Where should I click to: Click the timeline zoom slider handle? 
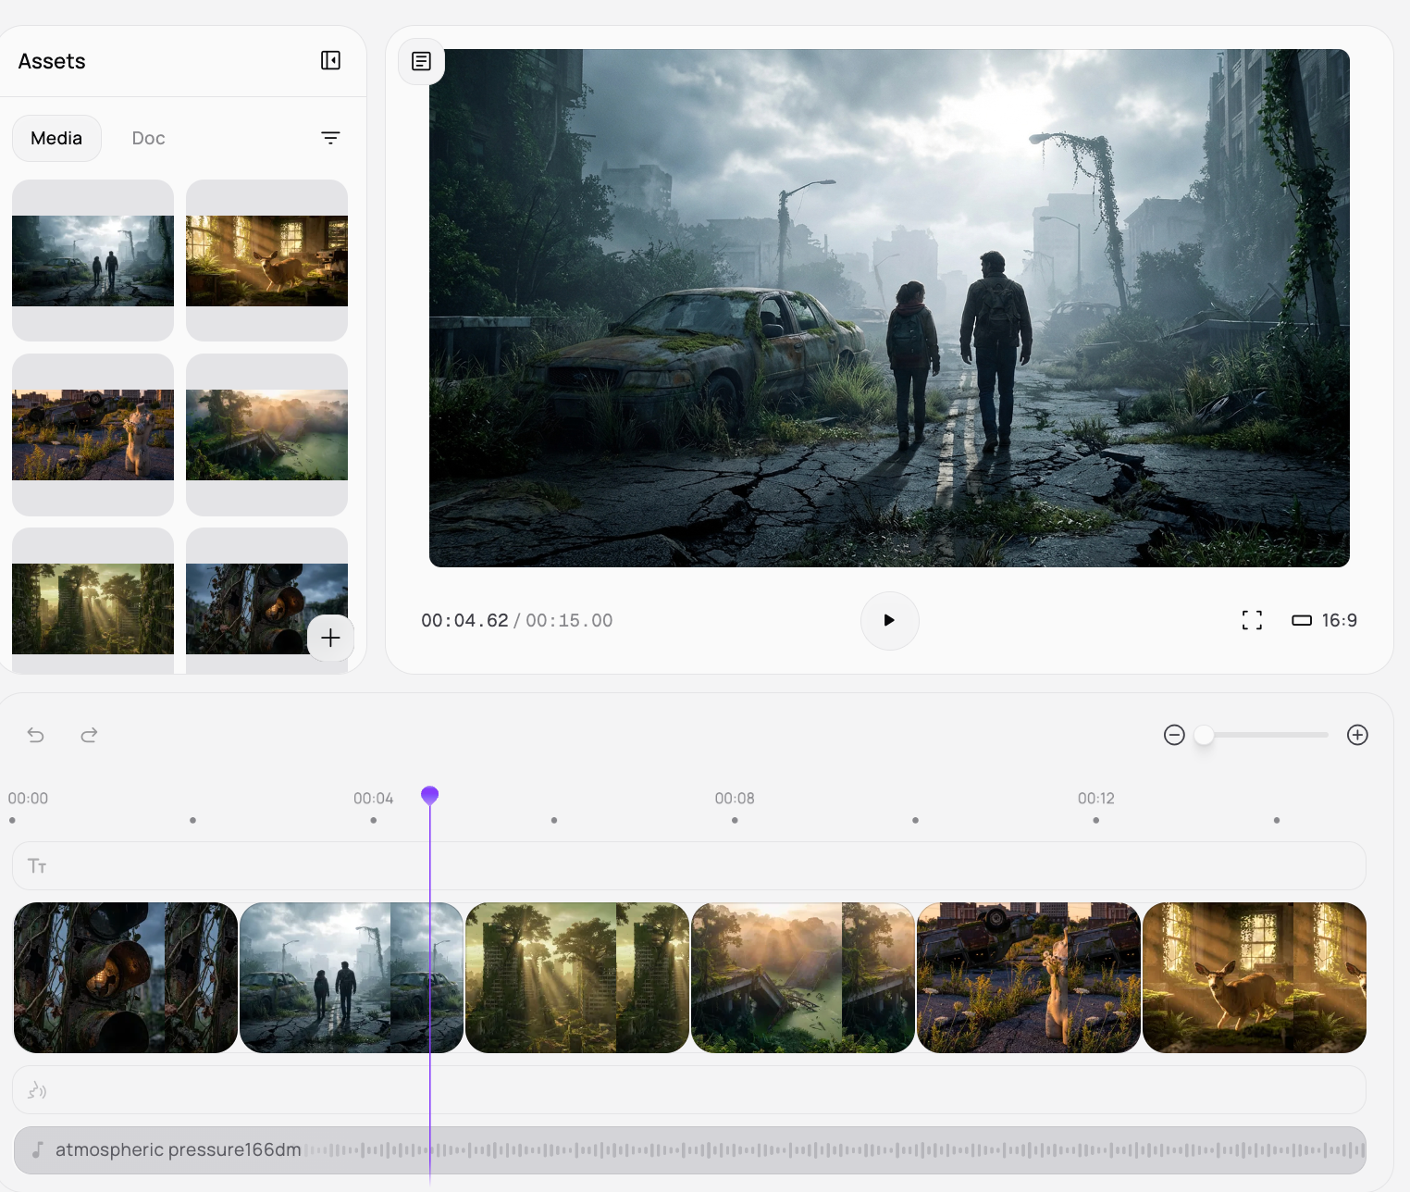coord(1204,735)
